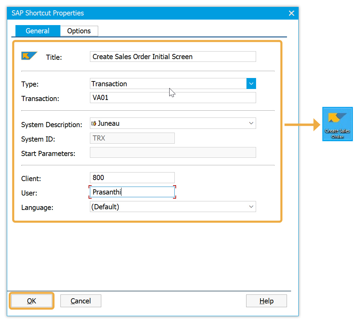Open the Options tab
The width and height of the screenshot is (357, 323).
click(x=79, y=31)
